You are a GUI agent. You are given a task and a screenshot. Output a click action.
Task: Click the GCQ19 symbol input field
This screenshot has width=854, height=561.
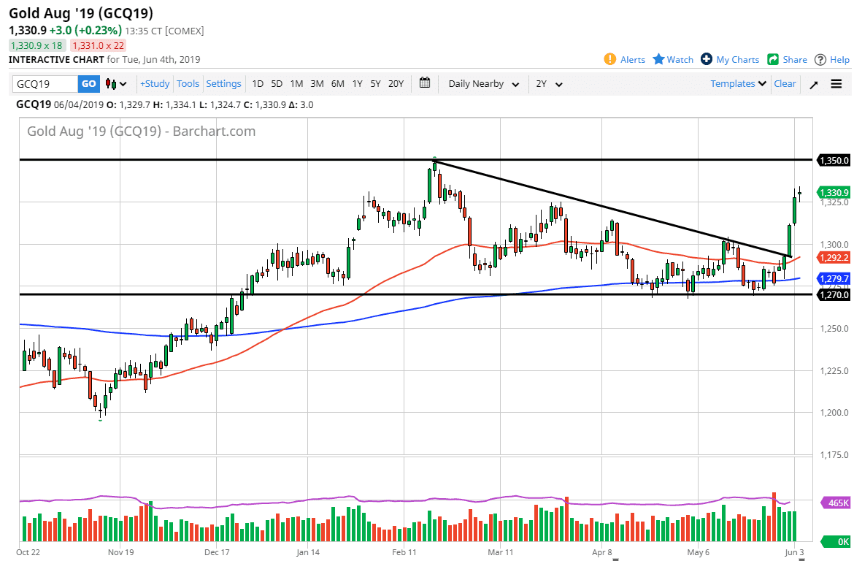45,84
